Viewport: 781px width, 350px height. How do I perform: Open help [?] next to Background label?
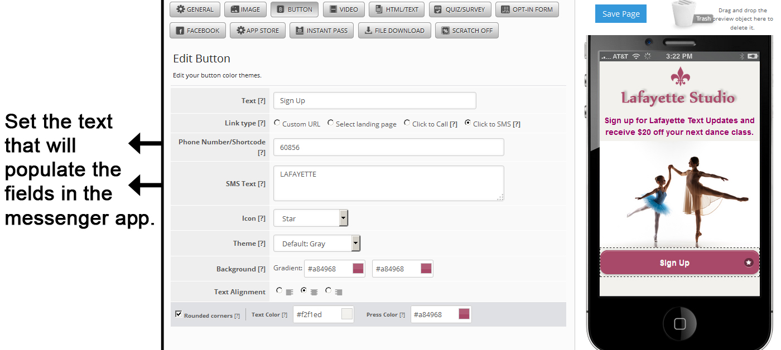[x=262, y=269]
